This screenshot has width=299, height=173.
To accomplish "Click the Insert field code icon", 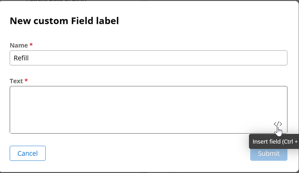I will click(278, 124).
